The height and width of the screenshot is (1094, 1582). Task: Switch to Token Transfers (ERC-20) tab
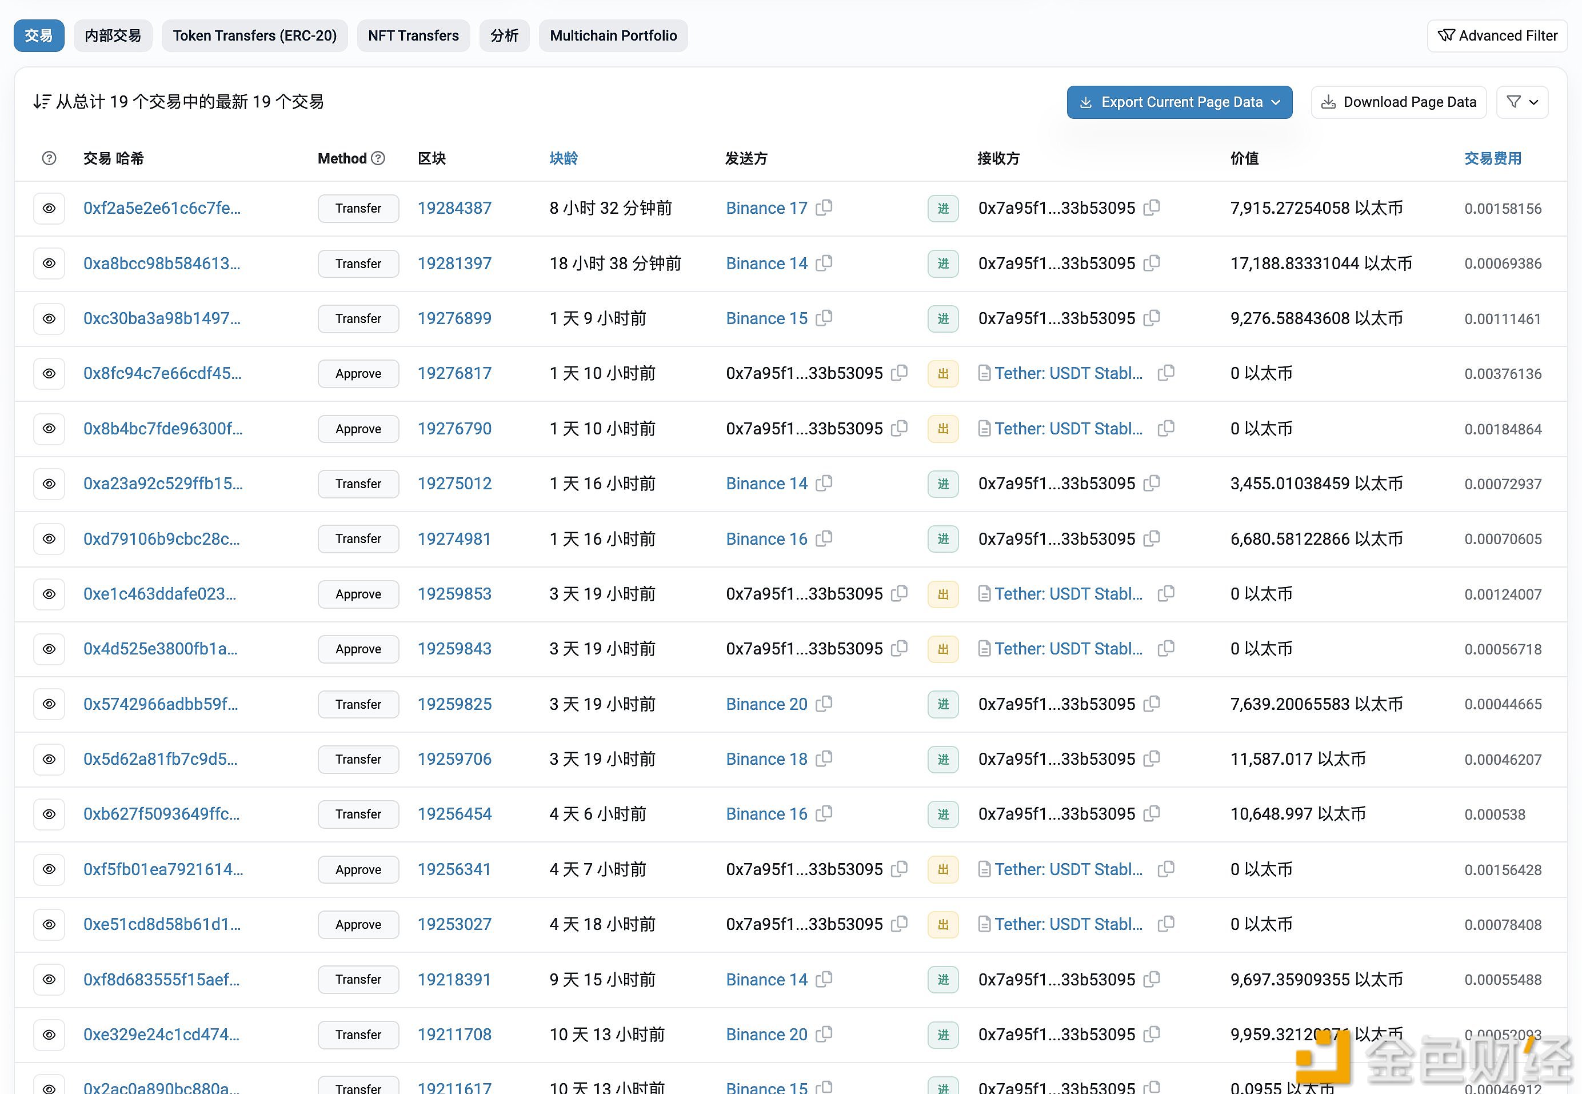point(254,35)
